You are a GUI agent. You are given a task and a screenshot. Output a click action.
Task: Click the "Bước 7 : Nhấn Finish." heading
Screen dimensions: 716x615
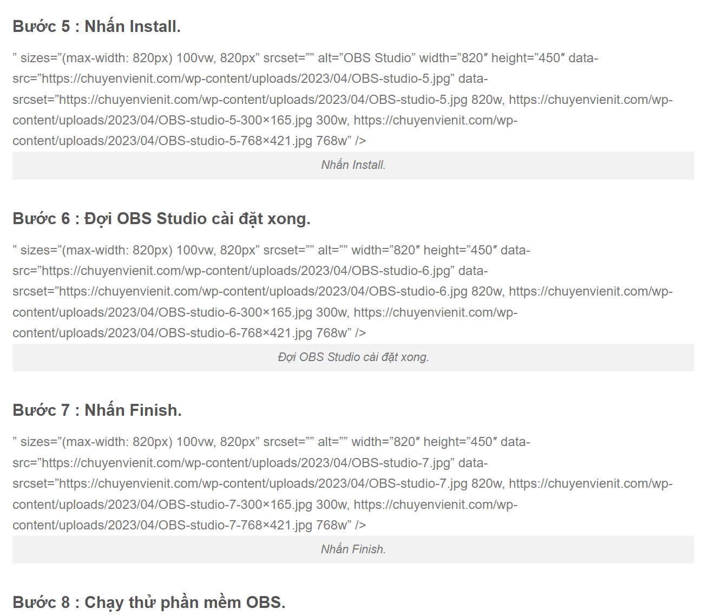point(97,410)
